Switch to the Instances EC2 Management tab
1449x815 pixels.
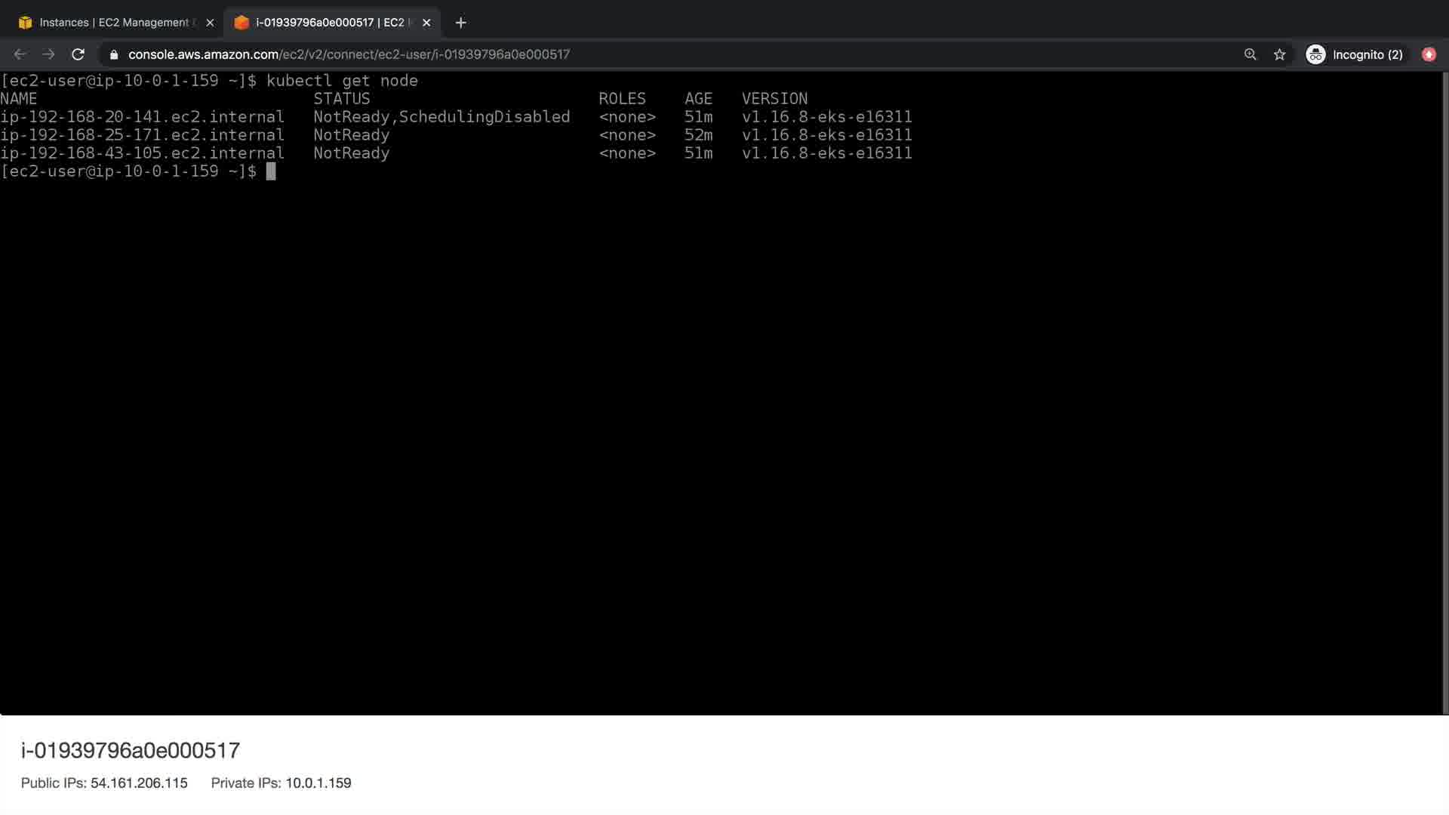(113, 23)
